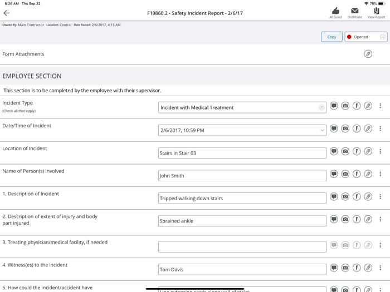Screen dimensions: 390x292
Task: Add comment to Witness(es) row
Action: coord(334,268)
